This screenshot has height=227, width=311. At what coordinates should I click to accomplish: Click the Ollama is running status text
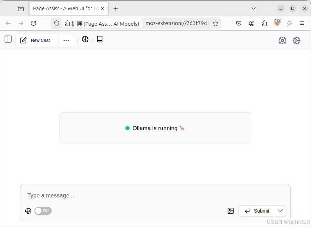click(x=155, y=128)
